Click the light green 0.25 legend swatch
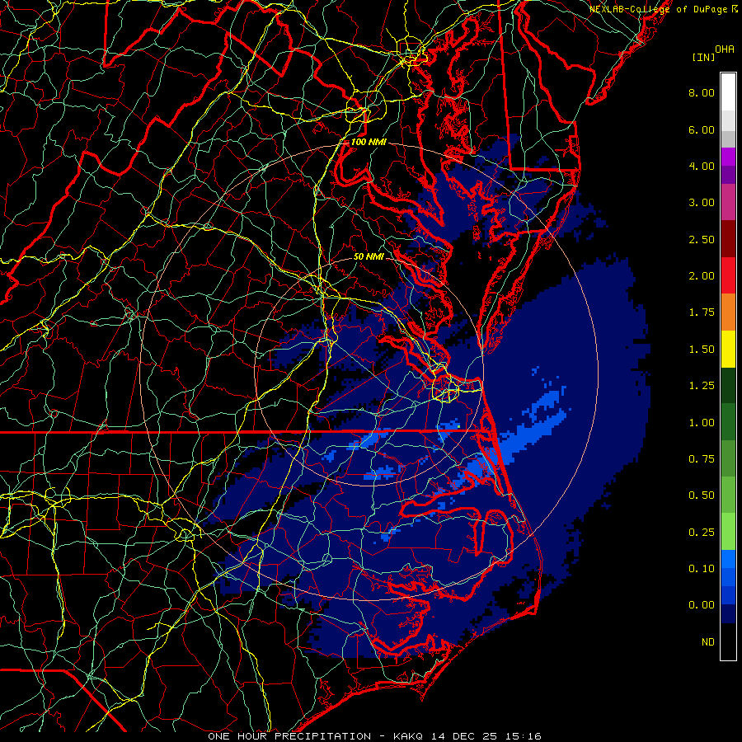The height and width of the screenshot is (742, 742). (x=728, y=532)
